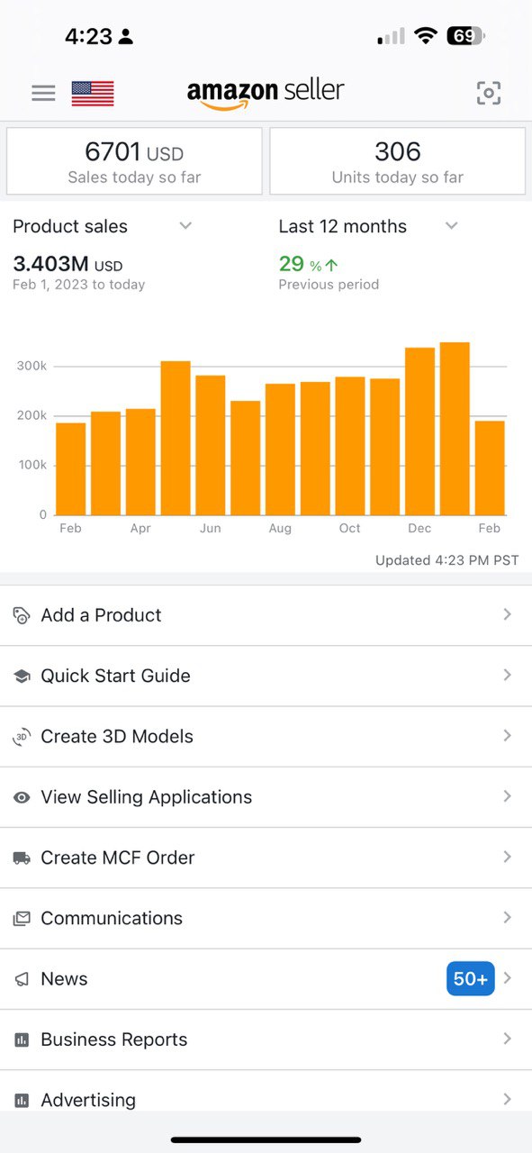Screen dimensions: 532x1153
Task: Open the hamburger menu icon
Action: tap(43, 93)
